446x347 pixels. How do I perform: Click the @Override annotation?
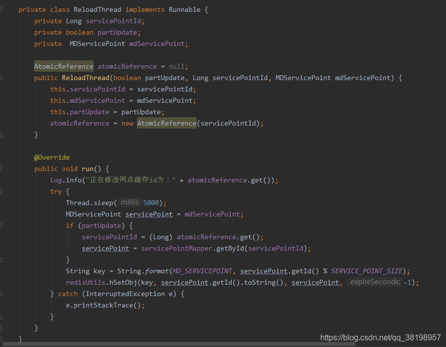[x=52, y=157]
